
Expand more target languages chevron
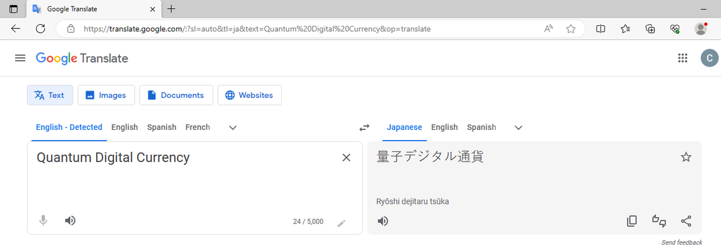(519, 128)
